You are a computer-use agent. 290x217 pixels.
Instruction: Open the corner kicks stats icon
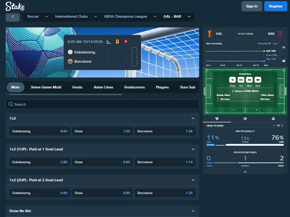(109, 42)
